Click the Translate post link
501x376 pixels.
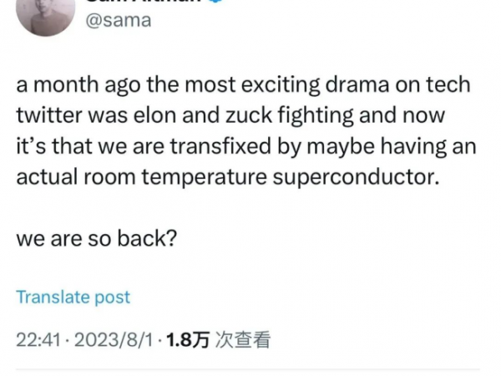pyautogui.click(x=73, y=297)
